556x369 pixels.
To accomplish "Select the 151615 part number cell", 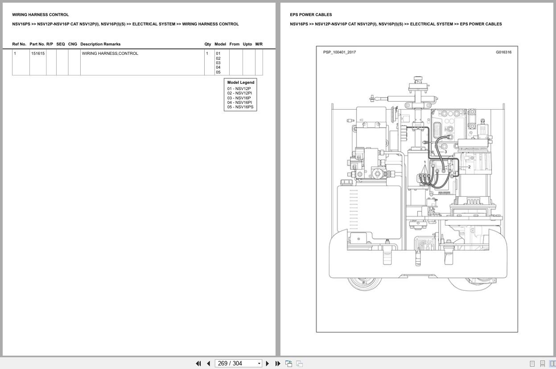I will point(38,53).
